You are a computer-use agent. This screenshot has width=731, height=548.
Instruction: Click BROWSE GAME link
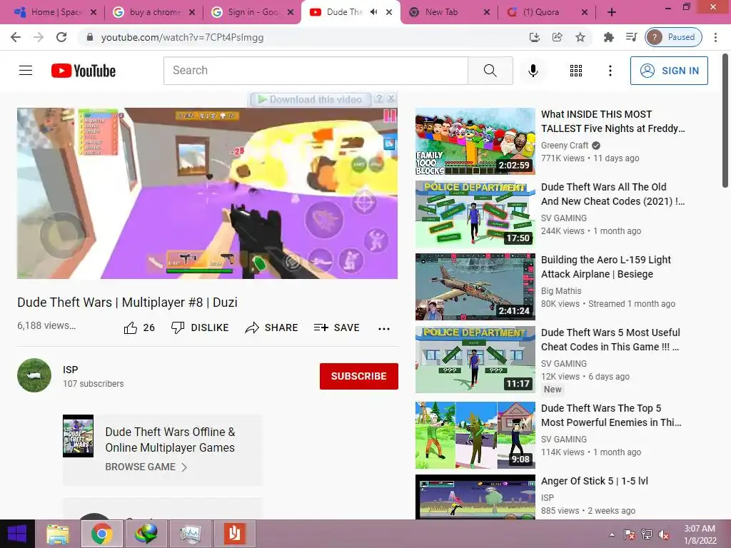pos(146,467)
